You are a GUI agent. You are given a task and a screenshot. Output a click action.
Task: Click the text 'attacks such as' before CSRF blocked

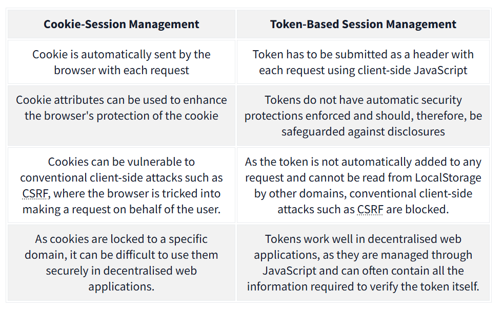(316, 209)
